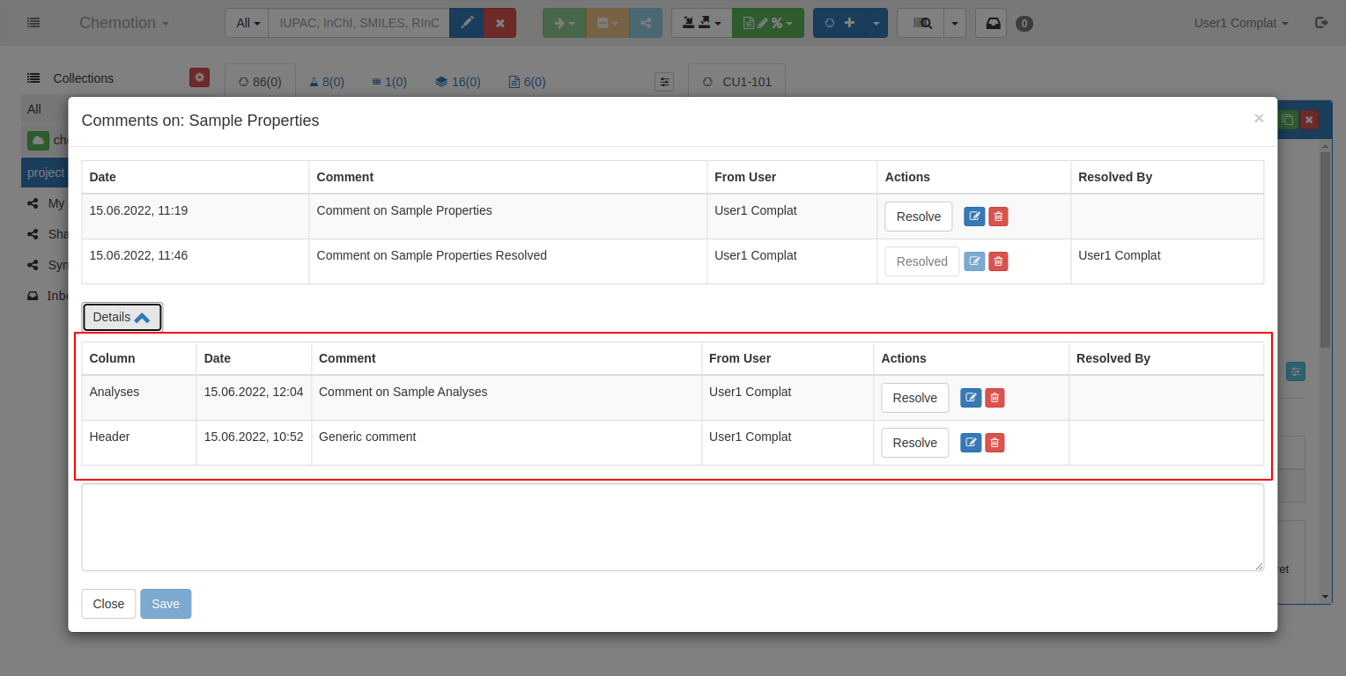
Task: Collapse the Details section
Action: (122, 317)
